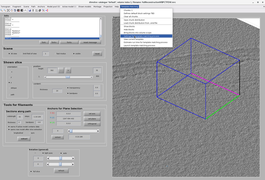The image size is (265, 180).
Task: Click the first rotation slider handle
Action: coord(61,158)
